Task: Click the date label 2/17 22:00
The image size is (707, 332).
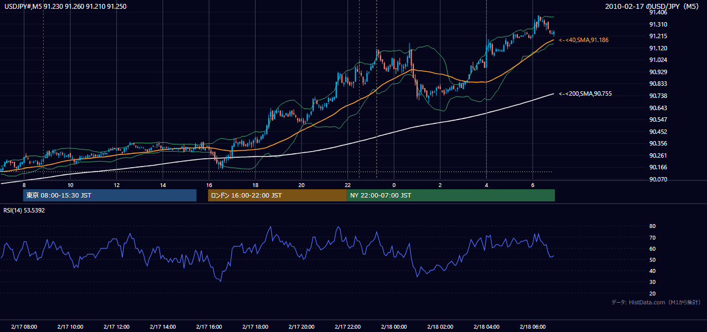Action: point(347,327)
